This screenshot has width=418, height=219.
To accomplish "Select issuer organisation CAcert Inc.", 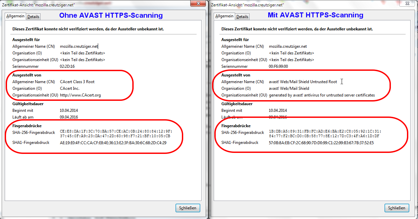I will [70, 88].
